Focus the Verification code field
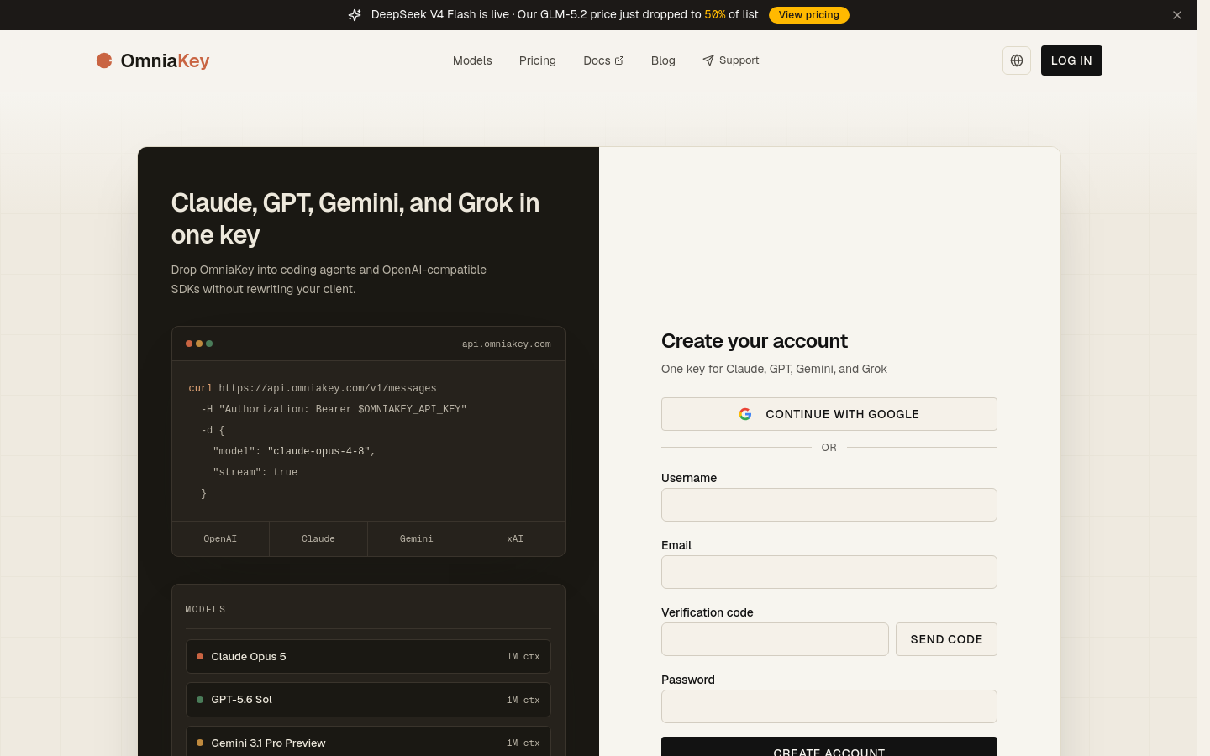 775,639
